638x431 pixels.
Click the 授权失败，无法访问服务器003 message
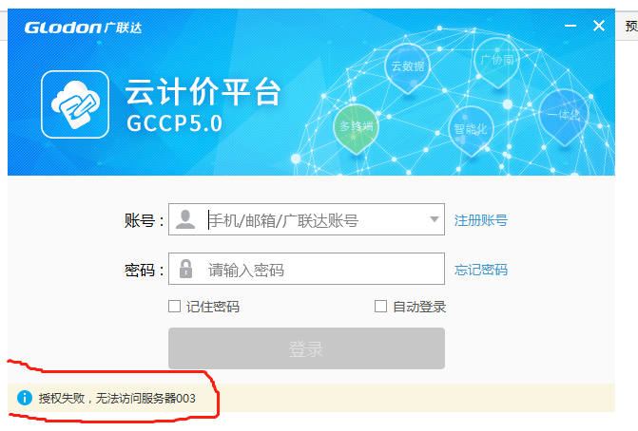[117, 398]
